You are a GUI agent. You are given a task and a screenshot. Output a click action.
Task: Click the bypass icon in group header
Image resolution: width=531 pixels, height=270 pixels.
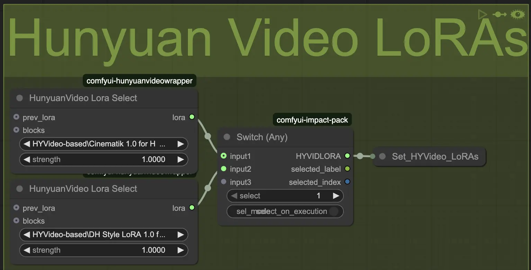pyautogui.click(x=500, y=15)
